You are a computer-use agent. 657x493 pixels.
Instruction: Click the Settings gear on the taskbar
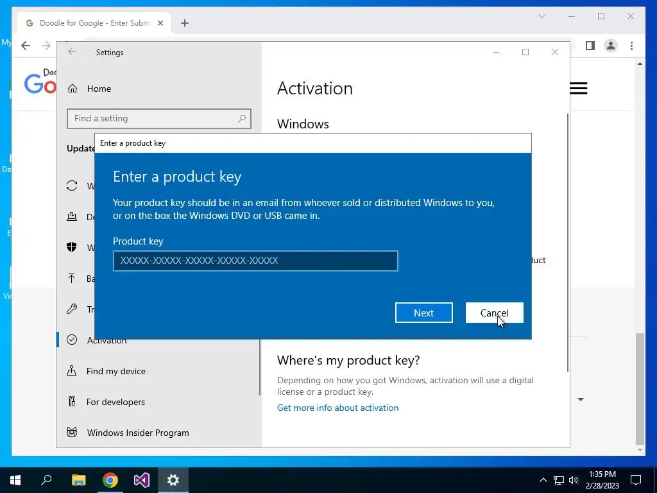tap(173, 480)
